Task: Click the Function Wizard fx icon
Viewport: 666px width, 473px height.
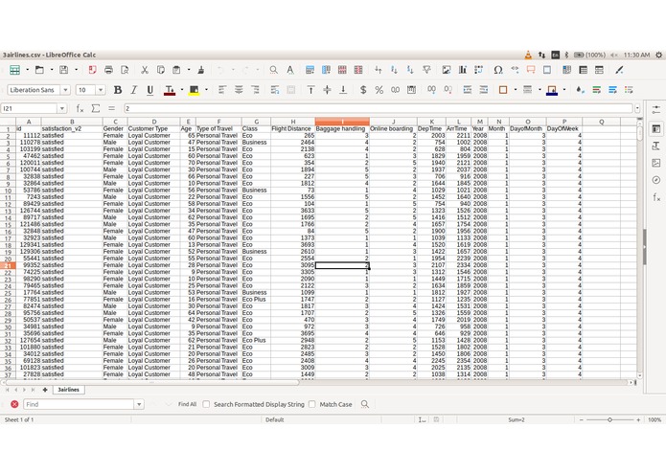Action: pyautogui.click(x=80, y=108)
